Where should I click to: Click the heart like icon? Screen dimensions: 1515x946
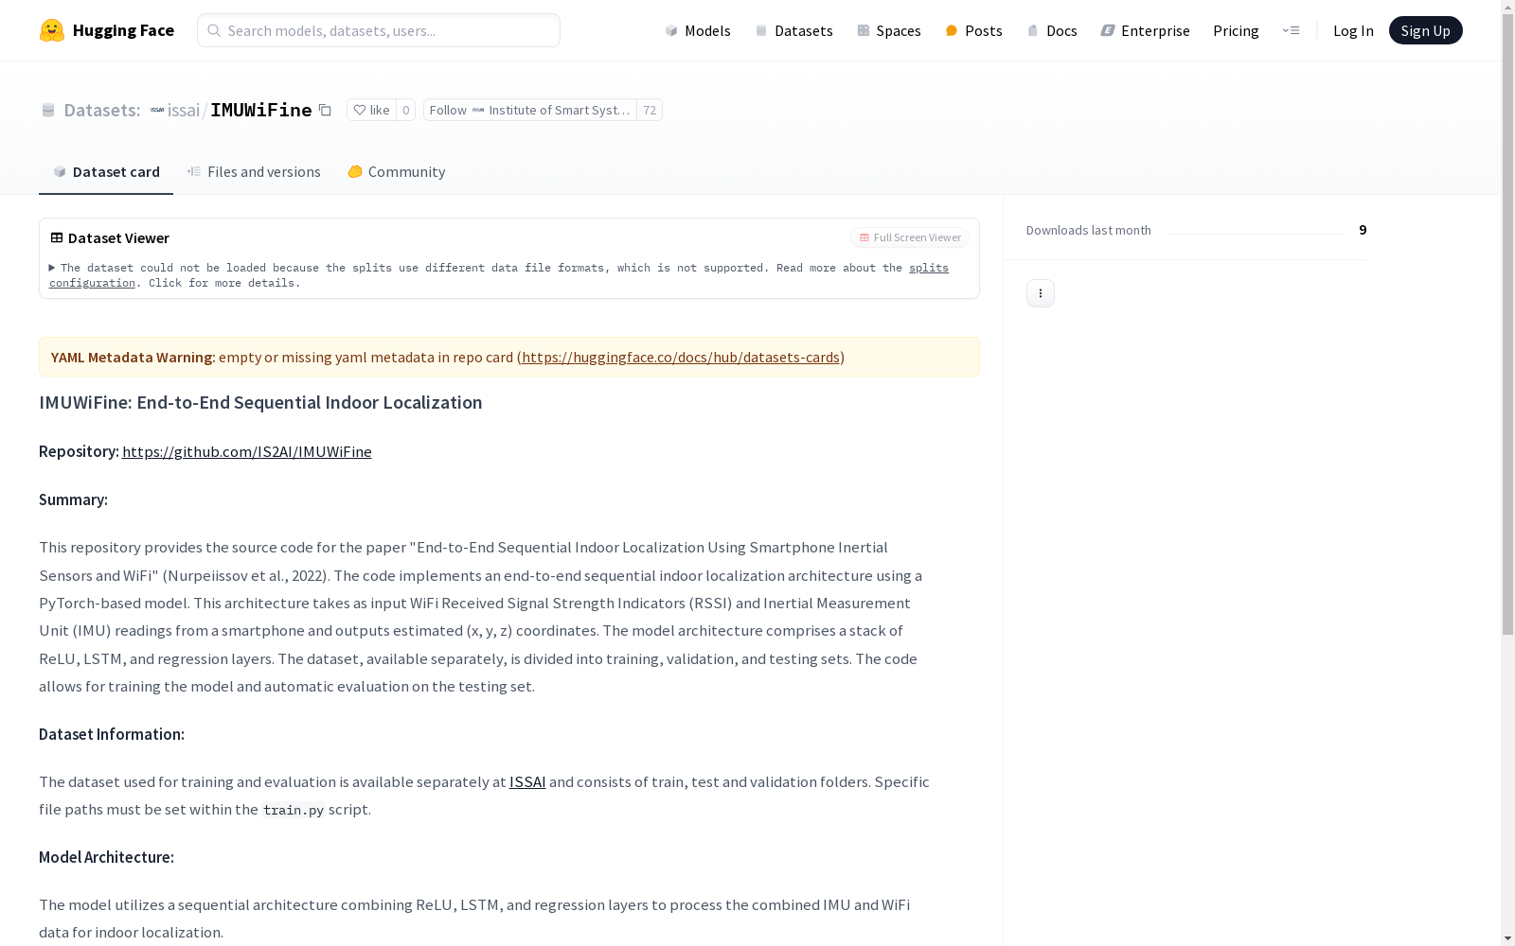(x=360, y=110)
